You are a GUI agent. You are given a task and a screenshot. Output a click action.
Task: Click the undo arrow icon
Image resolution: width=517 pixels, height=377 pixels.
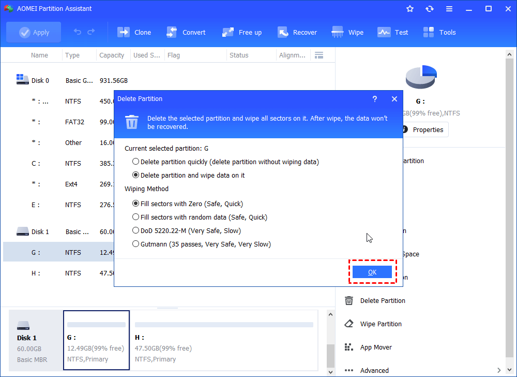pyautogui.click(x=78, y=32)
